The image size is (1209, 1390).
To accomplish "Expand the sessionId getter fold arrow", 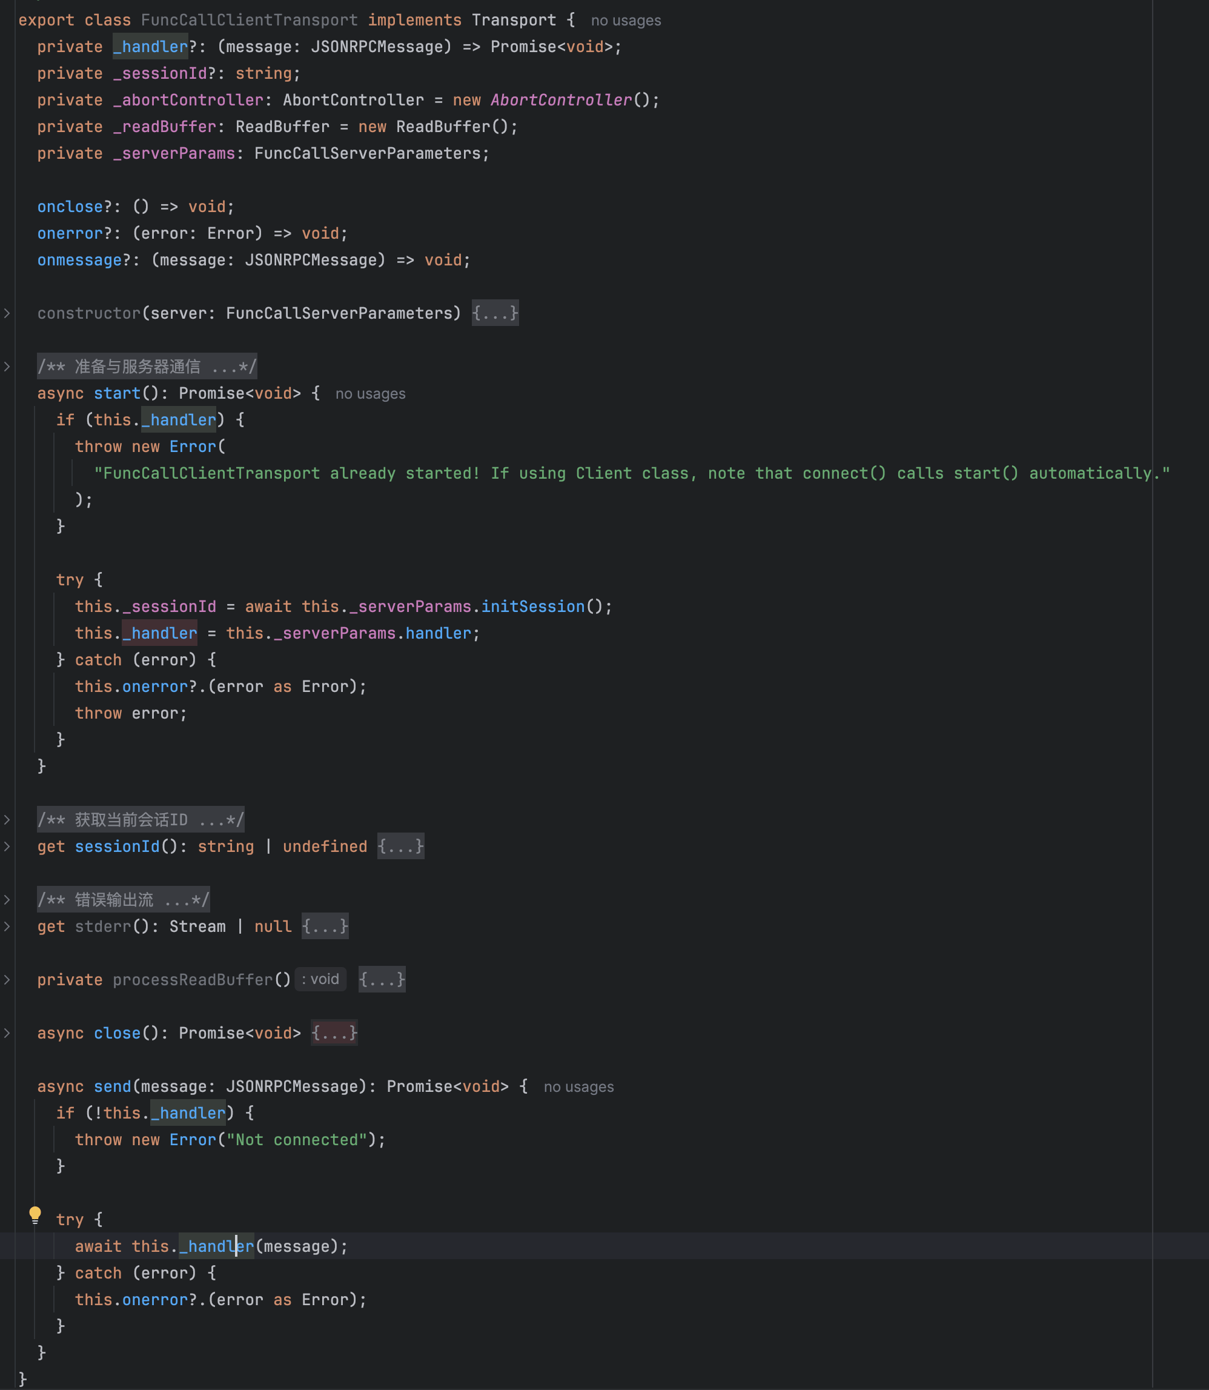I will [7, 846].
